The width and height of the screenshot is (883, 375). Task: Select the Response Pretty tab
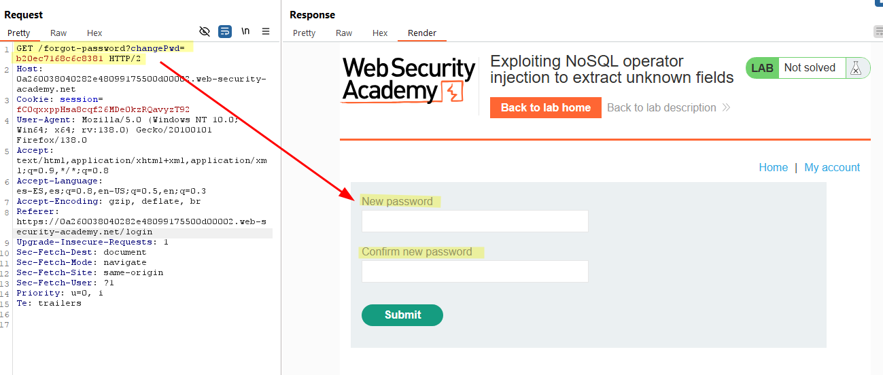click(x=304, y=33)
